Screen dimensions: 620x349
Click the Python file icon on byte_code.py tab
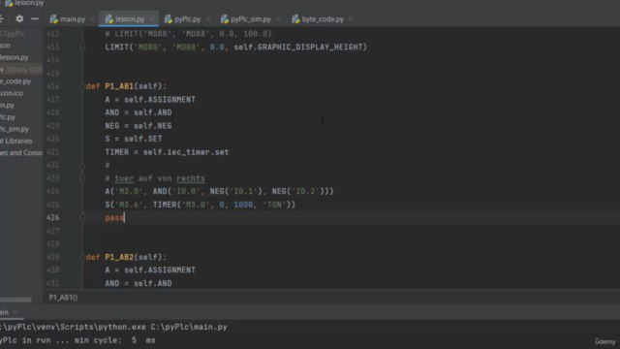pos(295,19)
